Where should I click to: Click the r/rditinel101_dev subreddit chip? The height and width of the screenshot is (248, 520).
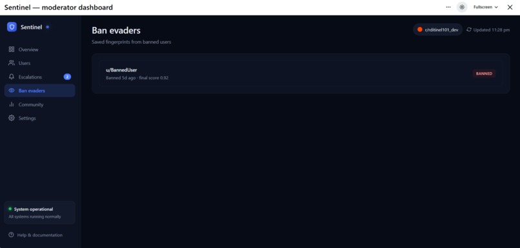[x=438, y=30]
